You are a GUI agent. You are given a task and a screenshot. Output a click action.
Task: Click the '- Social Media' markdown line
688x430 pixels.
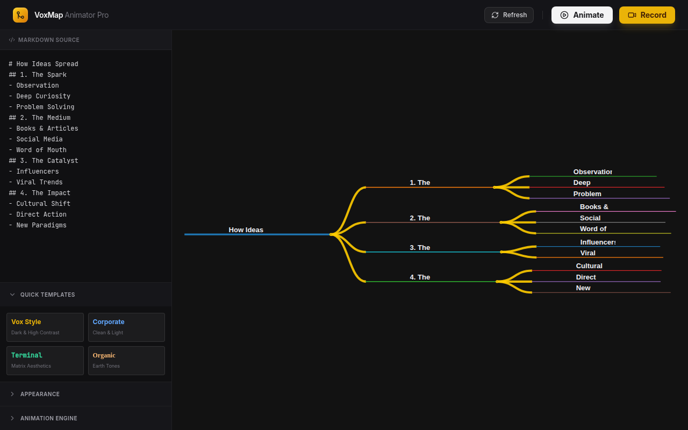point(35,139)
